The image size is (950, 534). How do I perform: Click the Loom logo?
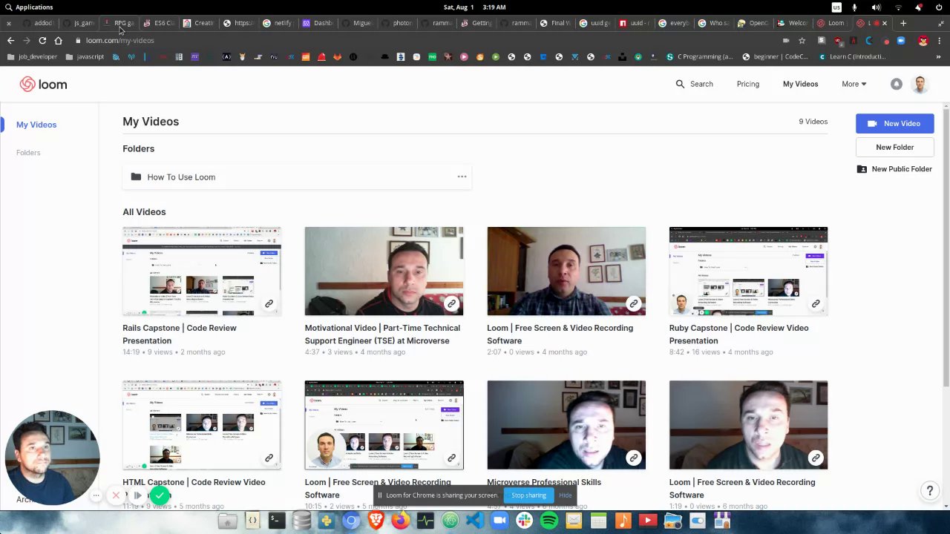pos(43,85)
